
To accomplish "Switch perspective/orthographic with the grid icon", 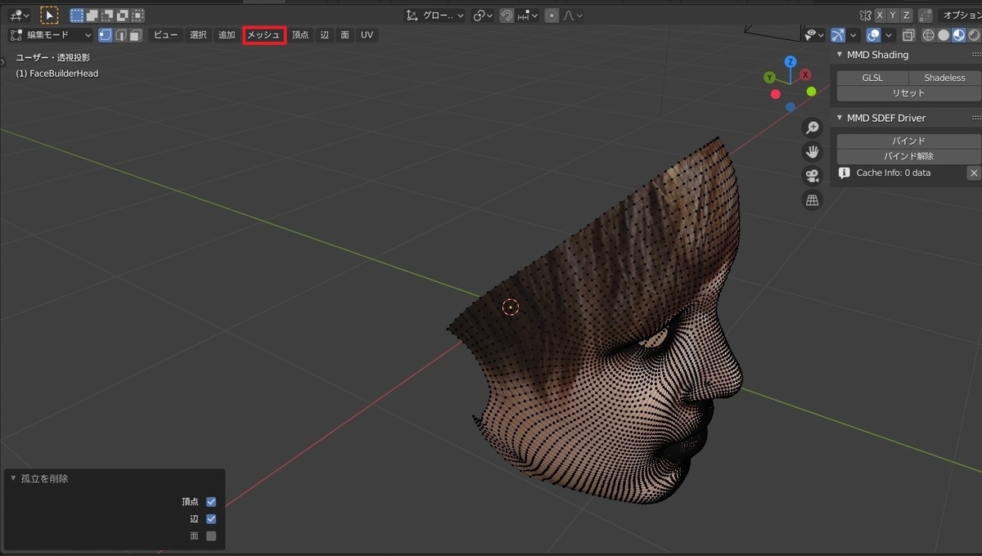I will point(812,200).
